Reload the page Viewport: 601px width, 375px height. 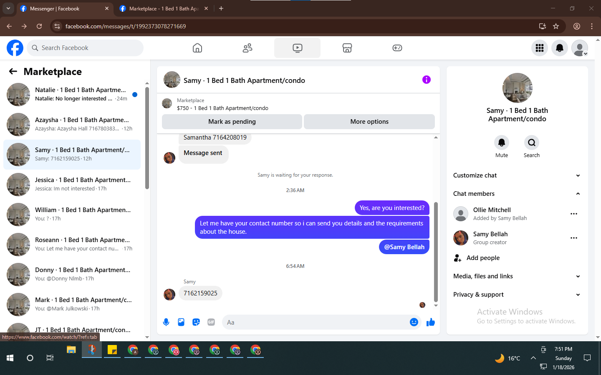pyautogui.click(x=39, y=26)
